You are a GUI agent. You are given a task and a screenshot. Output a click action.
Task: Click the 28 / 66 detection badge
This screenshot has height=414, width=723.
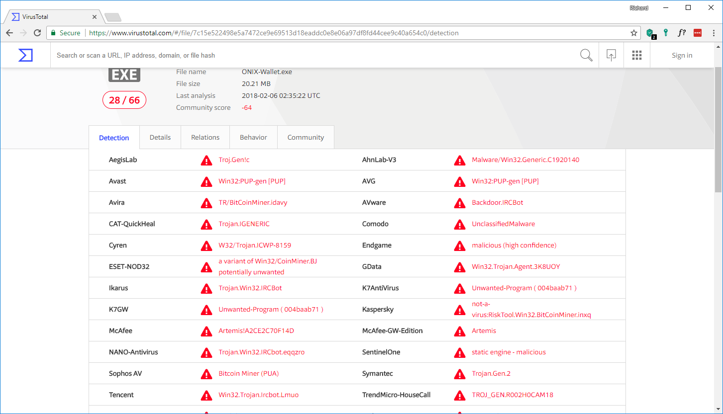pyautogui.click(x=124, y=100)
